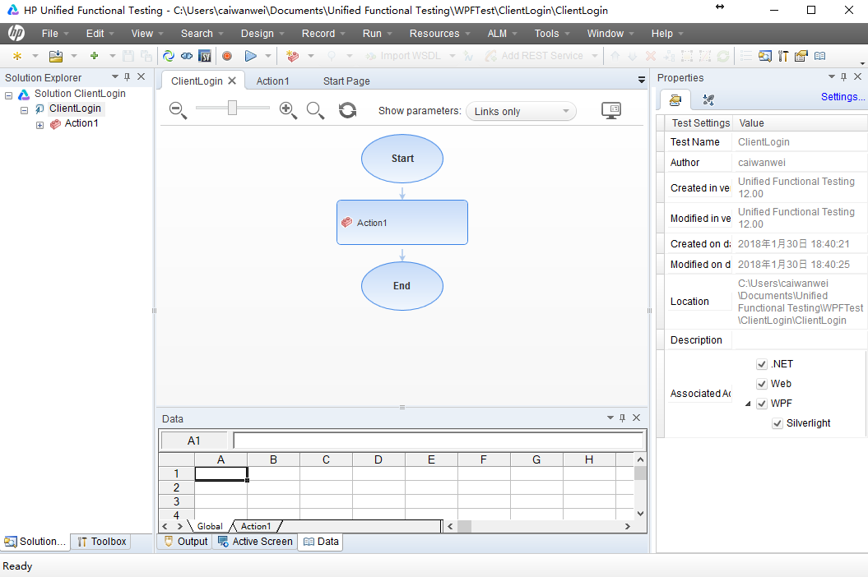Click the canvas zoom slider handle
The height and width of the screenshot is (577, 868).
pyautogui.click(x=233, y=108)
